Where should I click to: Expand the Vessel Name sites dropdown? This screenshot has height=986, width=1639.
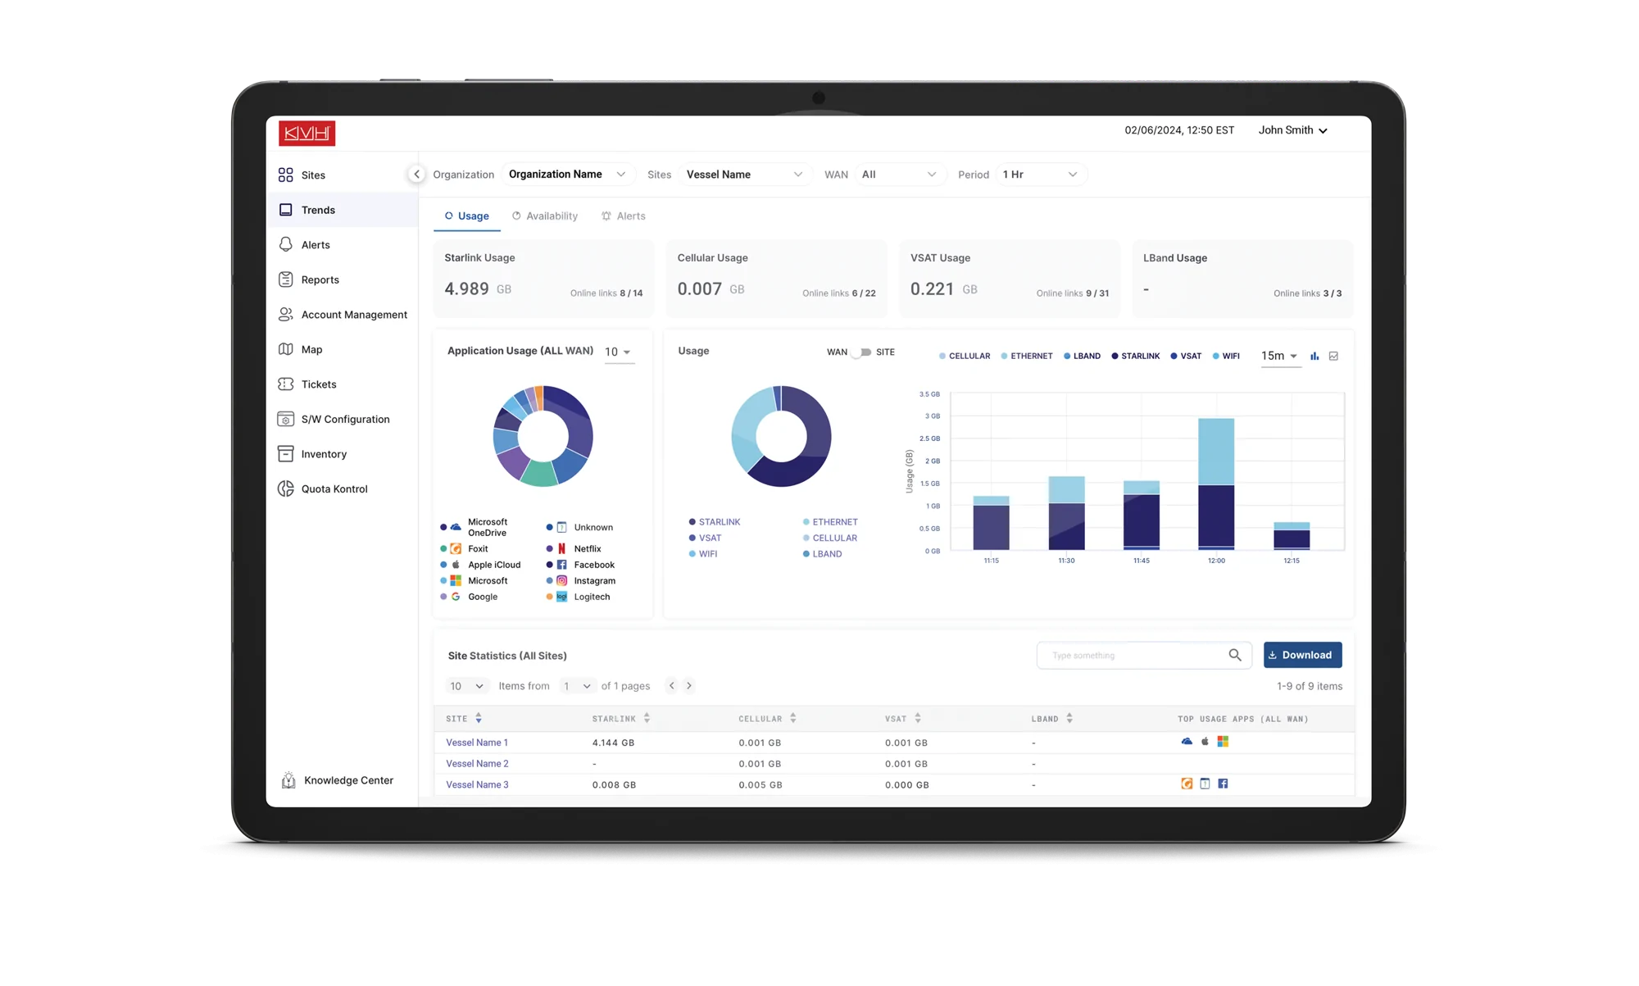point(743,175)
